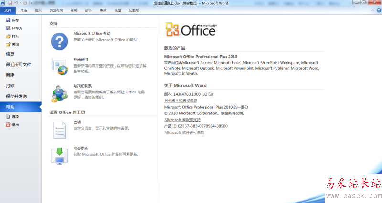Switch to the 加载项 ribbon tab

[x=134, y=10]
